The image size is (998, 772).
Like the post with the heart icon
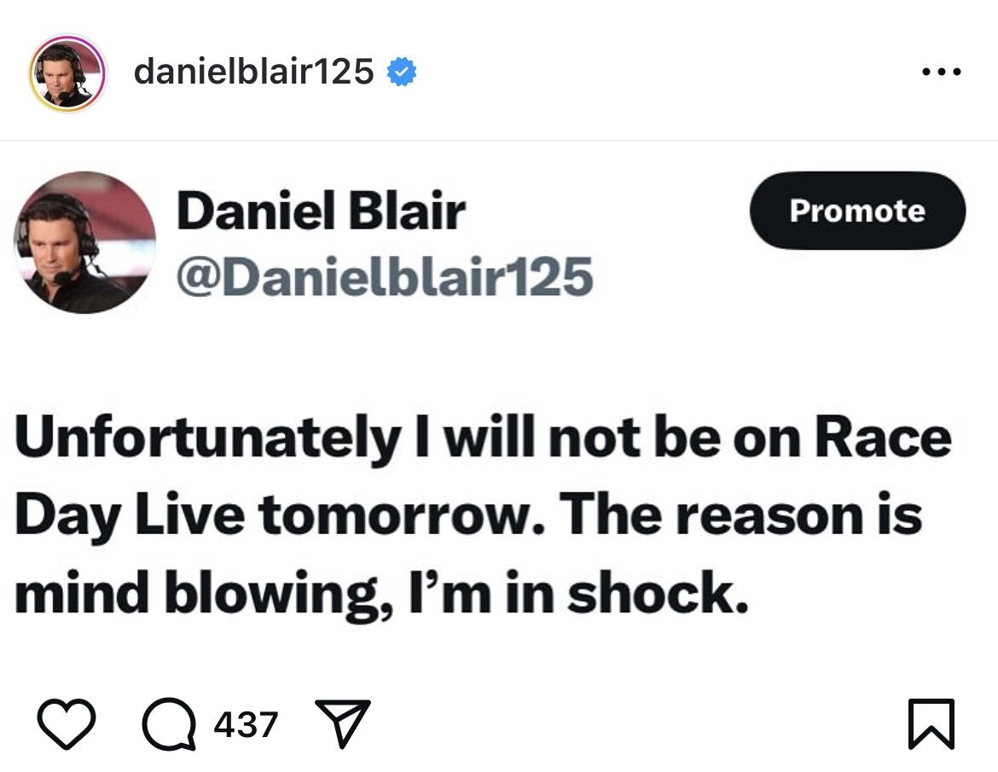coord(66,724)
